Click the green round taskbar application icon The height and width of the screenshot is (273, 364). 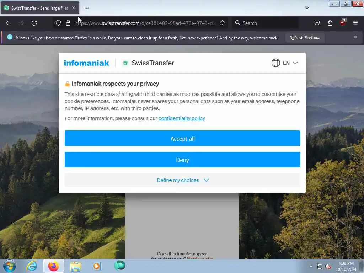[x=120, y=265]
